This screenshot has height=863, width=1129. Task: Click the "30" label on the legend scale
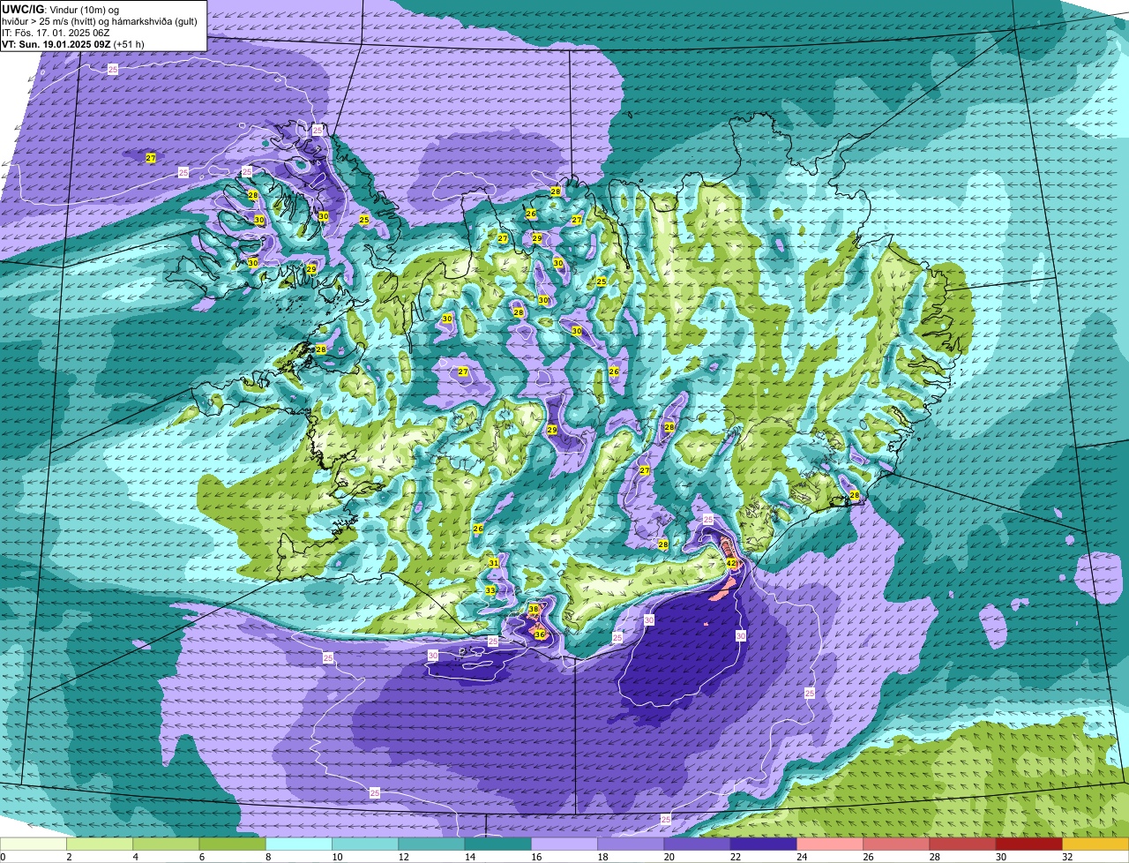pyautogui.click(x=1001, y=857)
